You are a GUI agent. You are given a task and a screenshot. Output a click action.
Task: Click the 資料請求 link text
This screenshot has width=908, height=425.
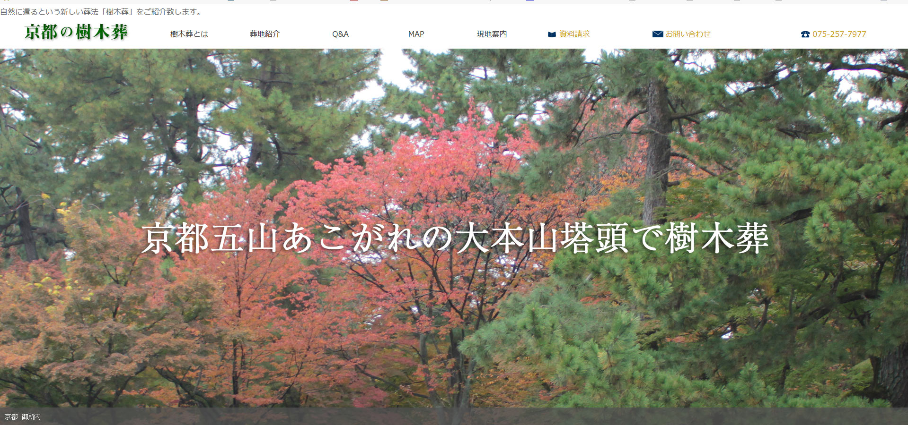point(574,34)
